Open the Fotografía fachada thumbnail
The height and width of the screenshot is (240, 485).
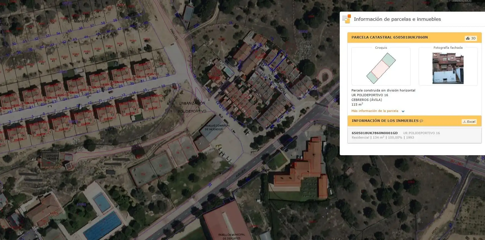tap(448, 68)
